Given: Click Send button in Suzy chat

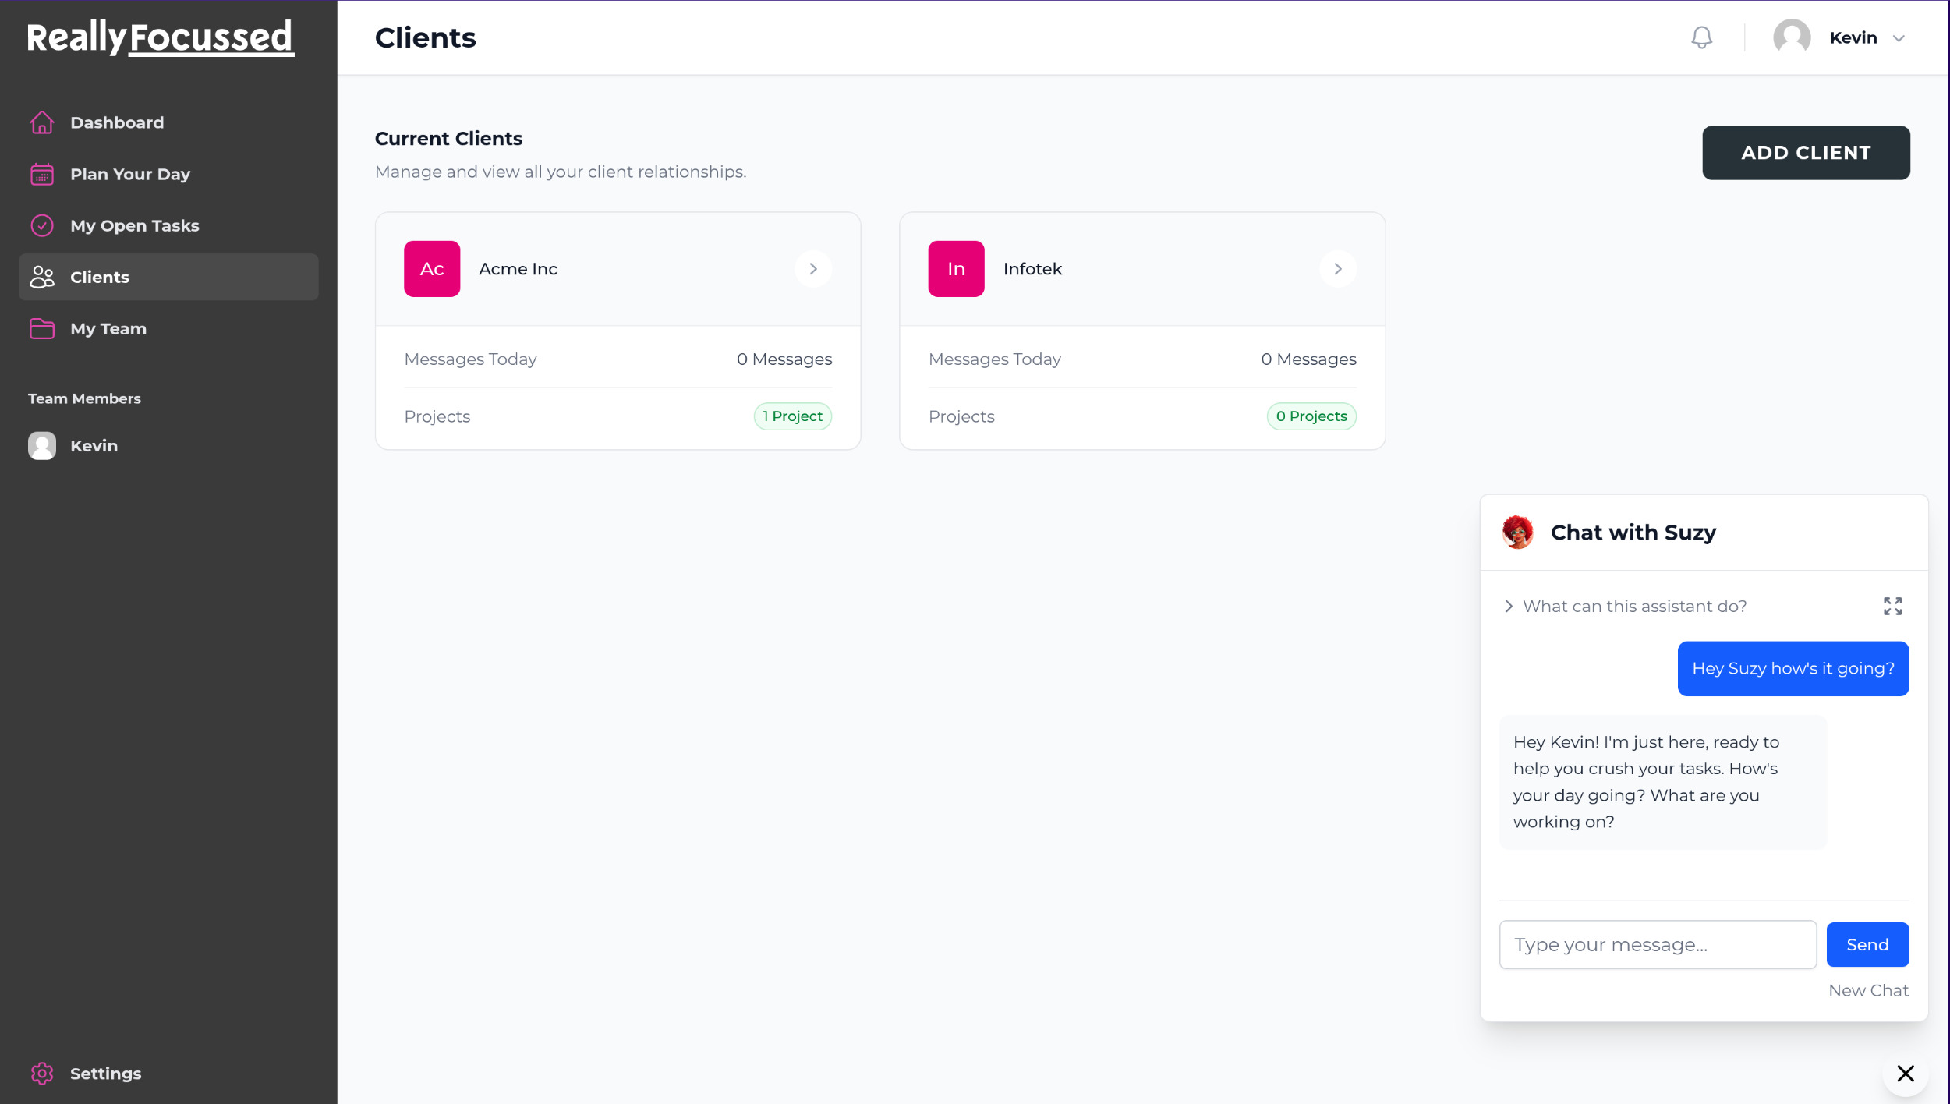Looking at the screenshot, I should [1868, 945].
